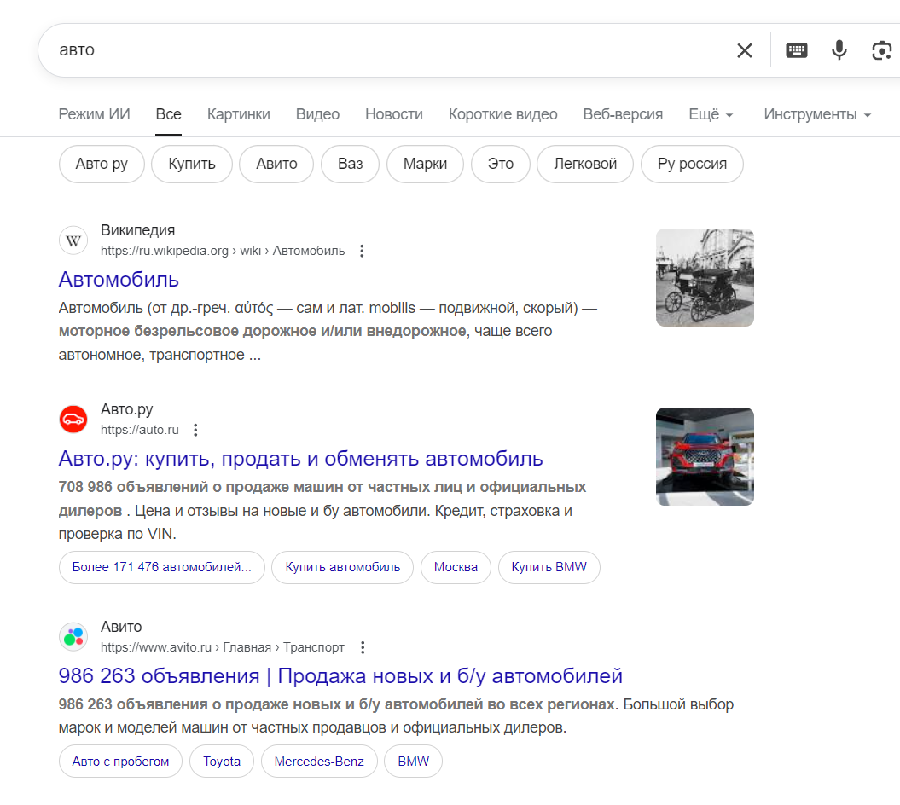Switch to the Видео tab

317,114
